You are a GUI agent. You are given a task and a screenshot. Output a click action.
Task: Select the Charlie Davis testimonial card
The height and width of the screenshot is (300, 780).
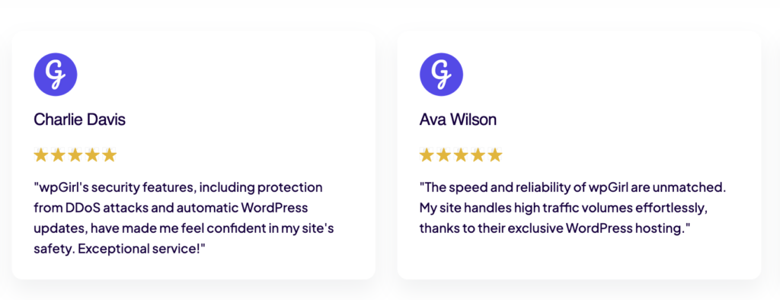pyautogui.click(x=193, y=155)
